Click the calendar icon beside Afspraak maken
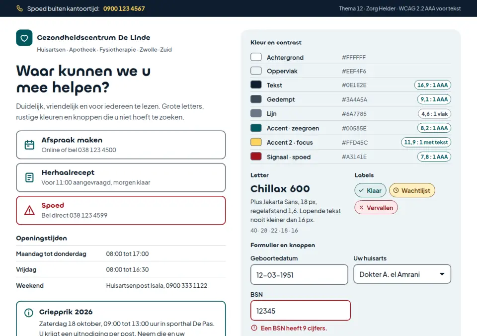 click(x=29, y=145)
